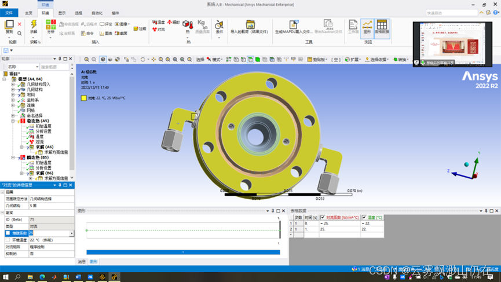
Task: Insert 温度 (Temperature) load from the ribbon
Action: (158, 23)
